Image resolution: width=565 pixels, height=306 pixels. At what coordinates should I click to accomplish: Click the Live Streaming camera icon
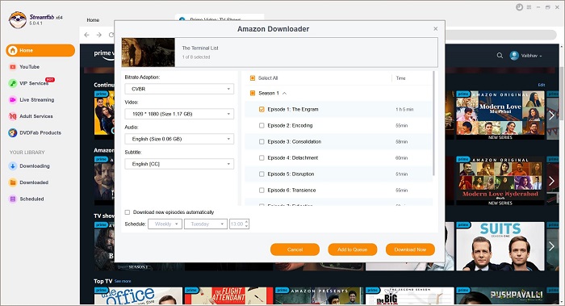(13, 100)
